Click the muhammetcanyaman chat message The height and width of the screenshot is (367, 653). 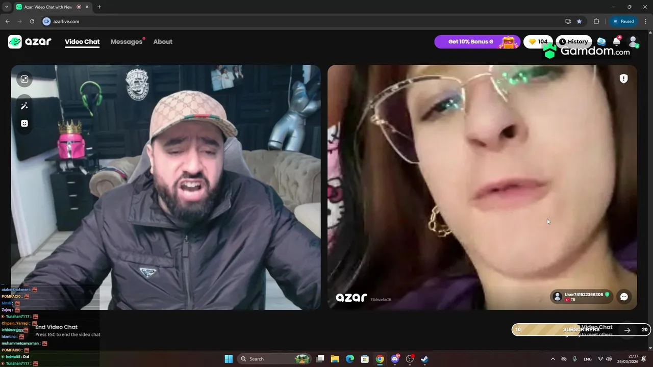pyautogui.click(x=24, y=344)
